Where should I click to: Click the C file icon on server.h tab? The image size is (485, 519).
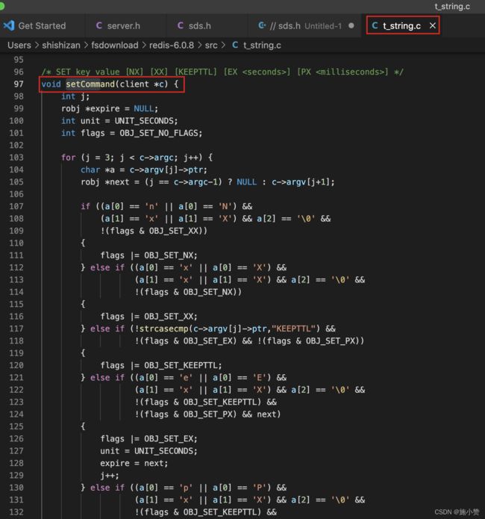(x=98, y=25)
